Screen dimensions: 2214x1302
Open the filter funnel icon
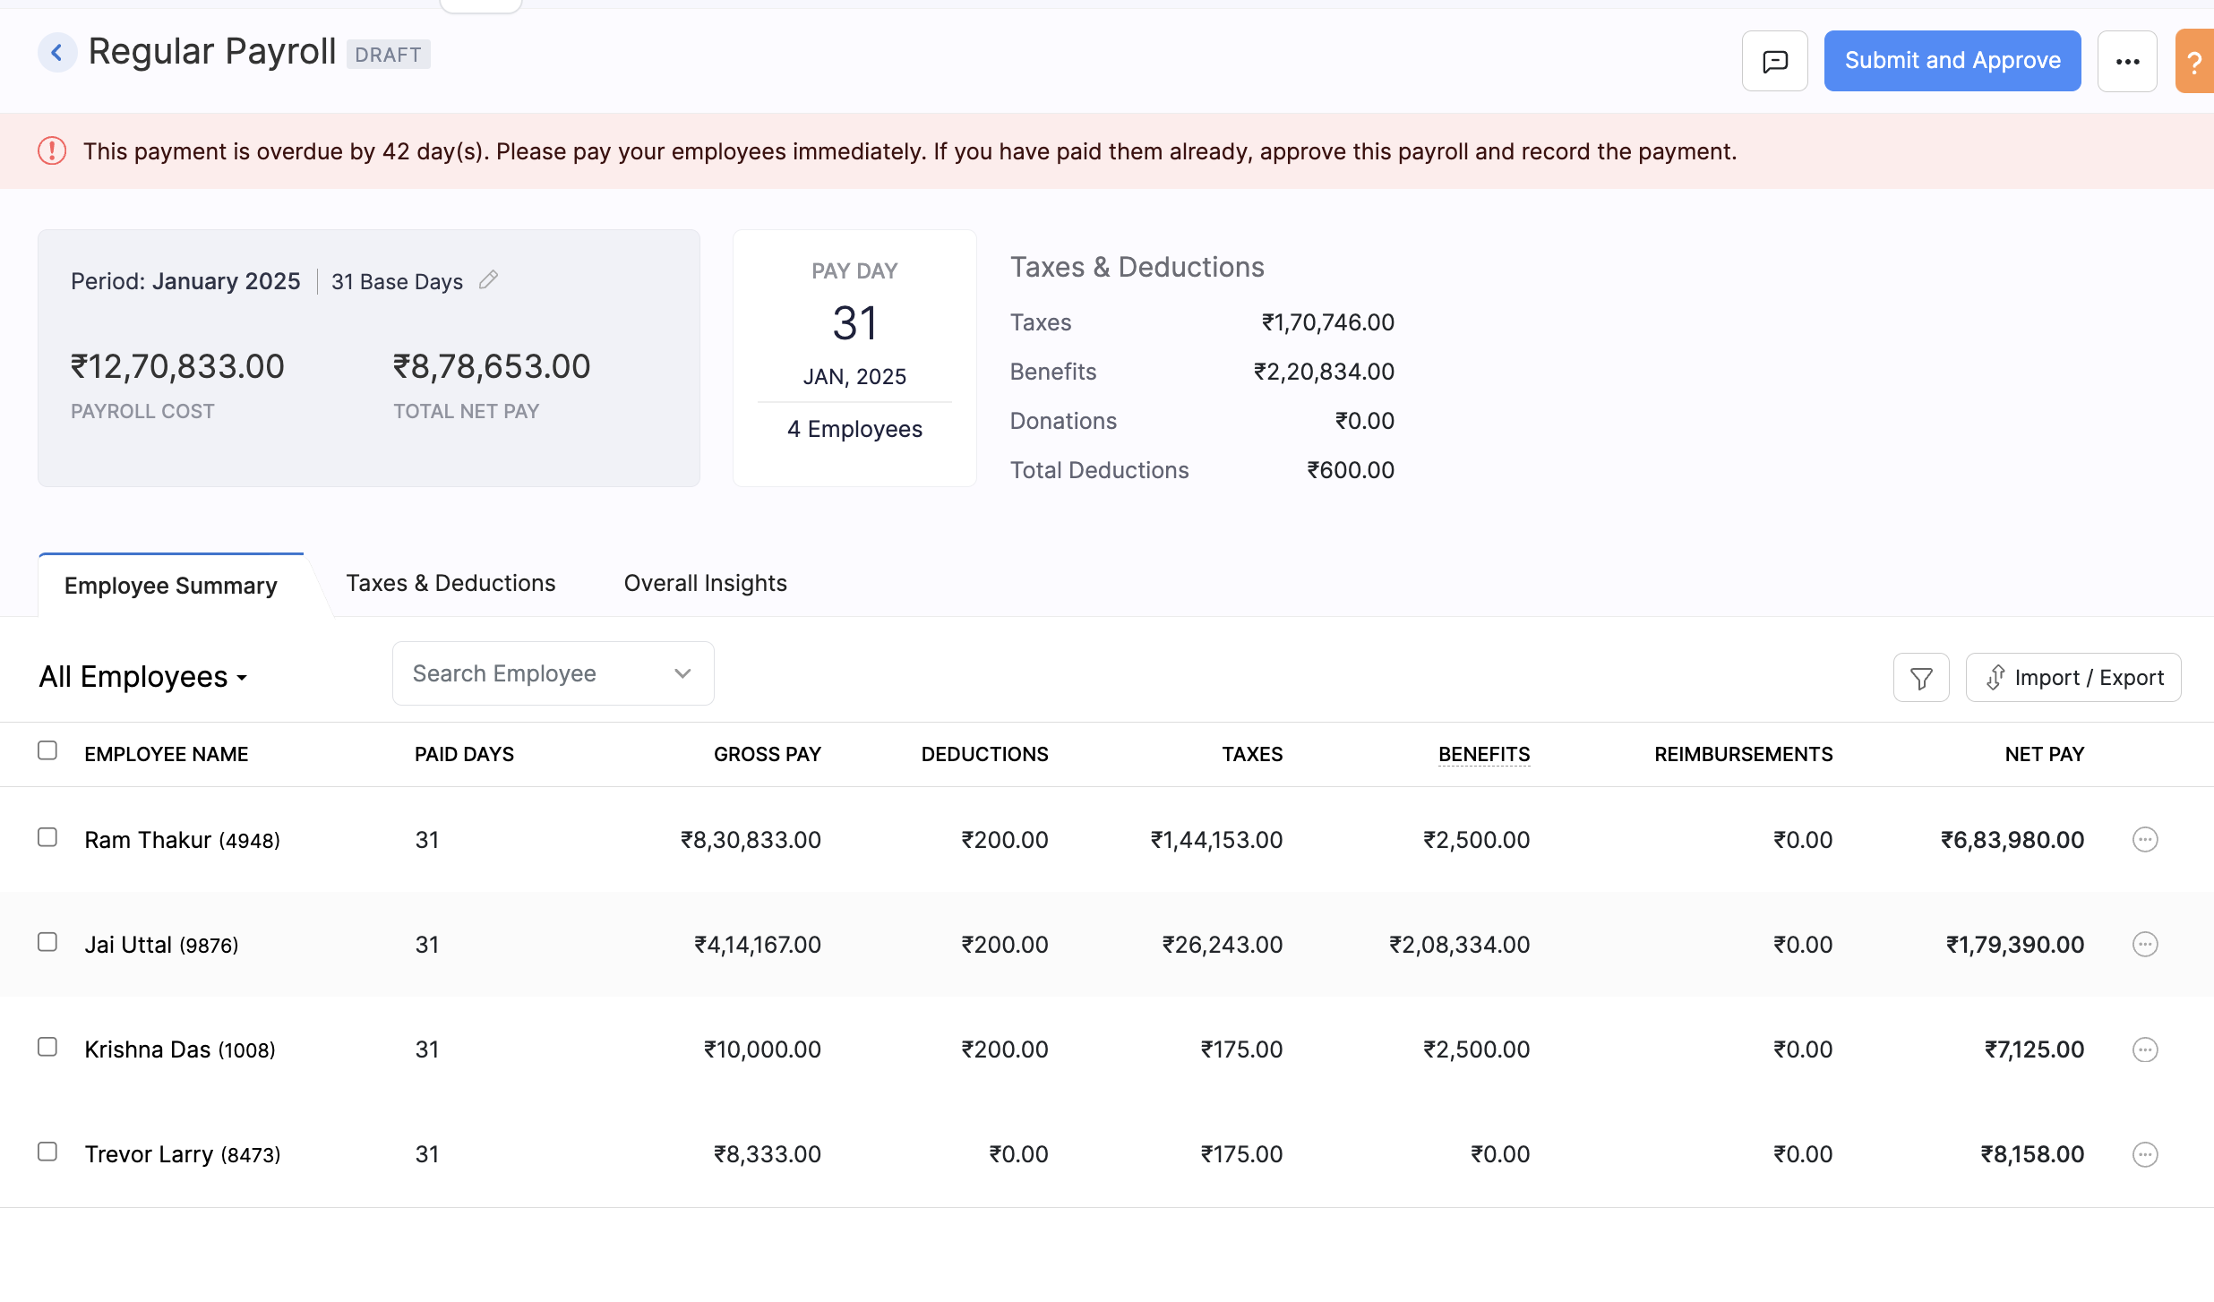pyautogui.click(x=1921, y=678)
